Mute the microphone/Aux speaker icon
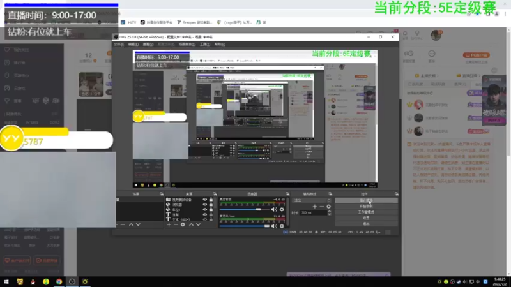Image resolution: width=511 pixels, height=287 pixels. click(x=274, y=226)
